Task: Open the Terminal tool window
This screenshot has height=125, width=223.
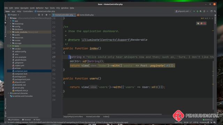Action: coord(26,119)
